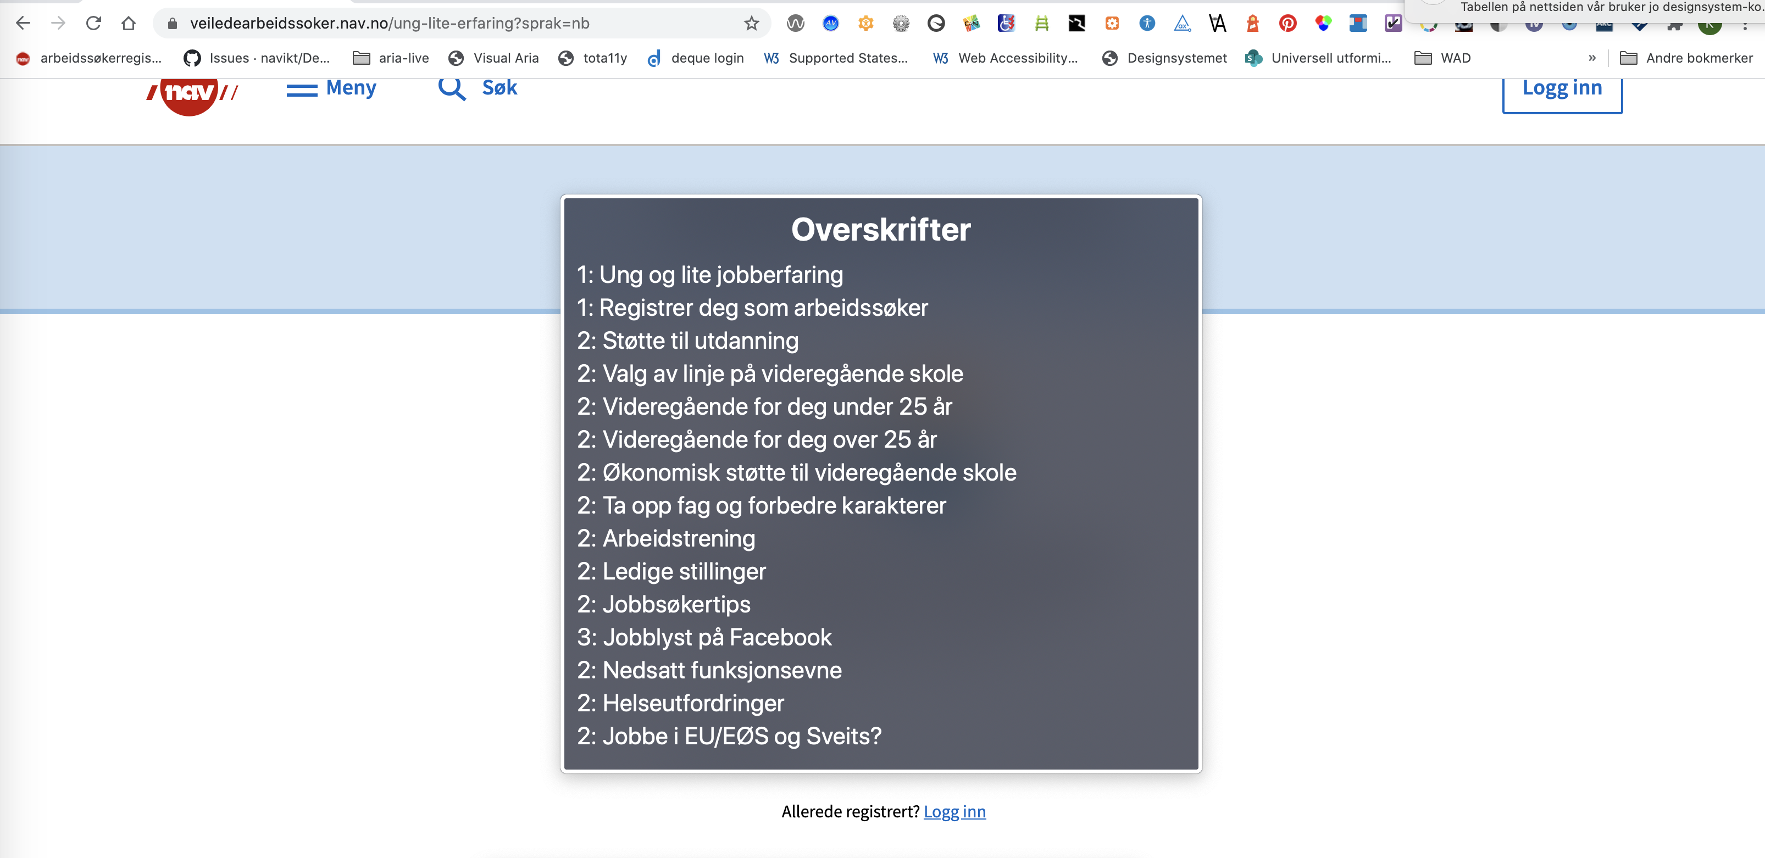Open the aria-live bookmark folder
Image resolution: width=1765 pixels, height=858 pixels.
point(391,58)
